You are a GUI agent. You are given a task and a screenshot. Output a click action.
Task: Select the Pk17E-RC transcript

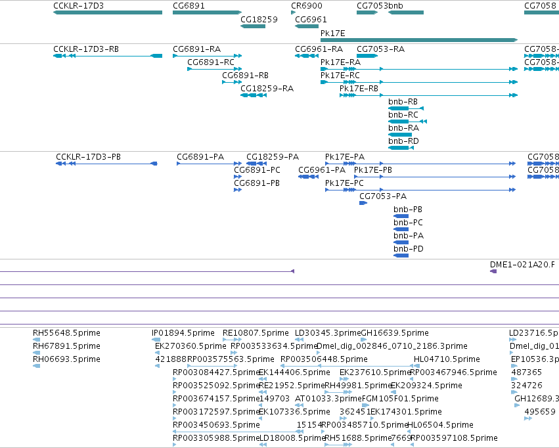pos(419,82)
